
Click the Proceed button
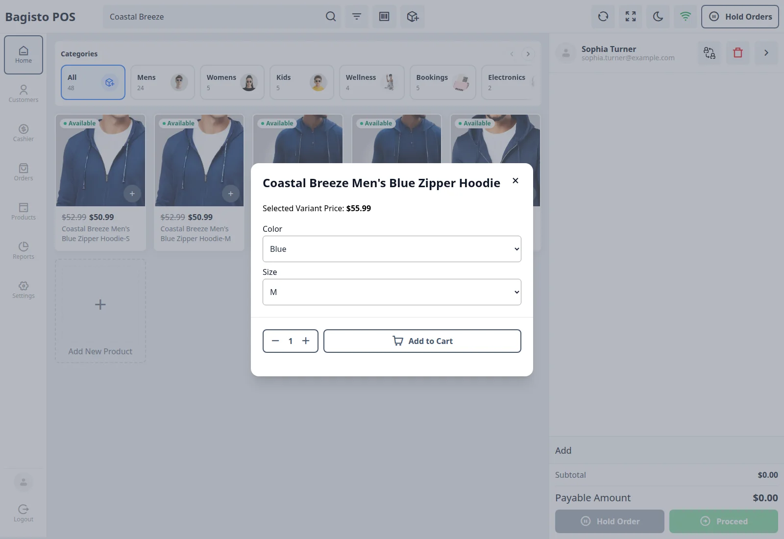click(x=724, y=521)
